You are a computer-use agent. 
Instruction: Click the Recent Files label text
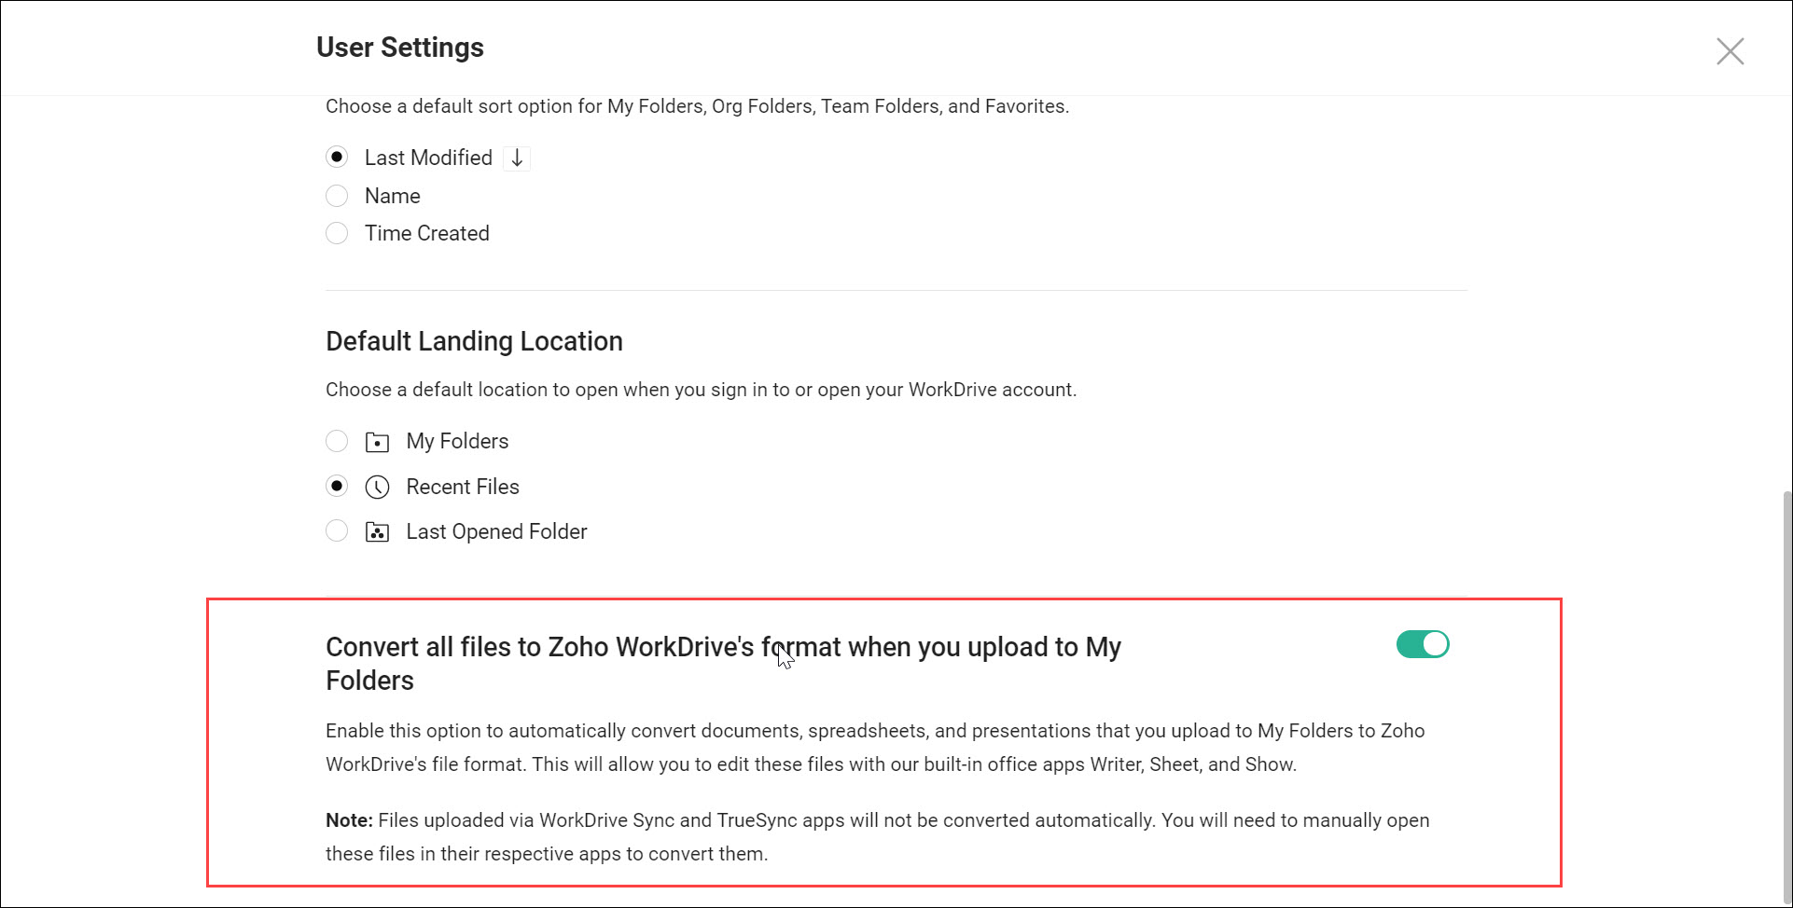click(x=463, y=486)
